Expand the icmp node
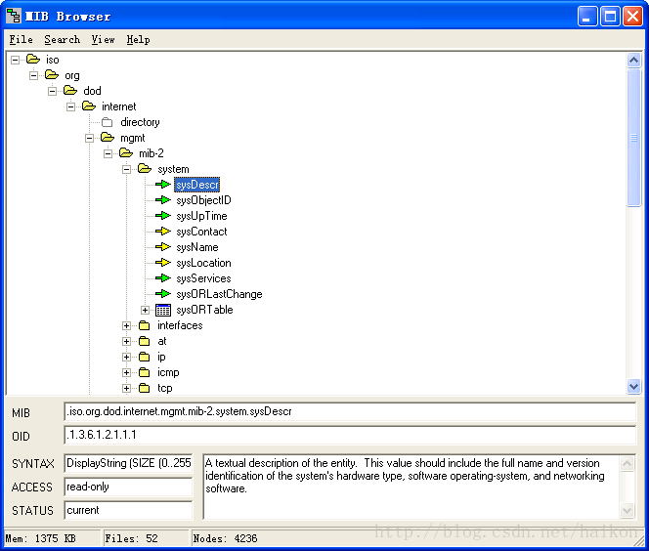 pos(127,373)
